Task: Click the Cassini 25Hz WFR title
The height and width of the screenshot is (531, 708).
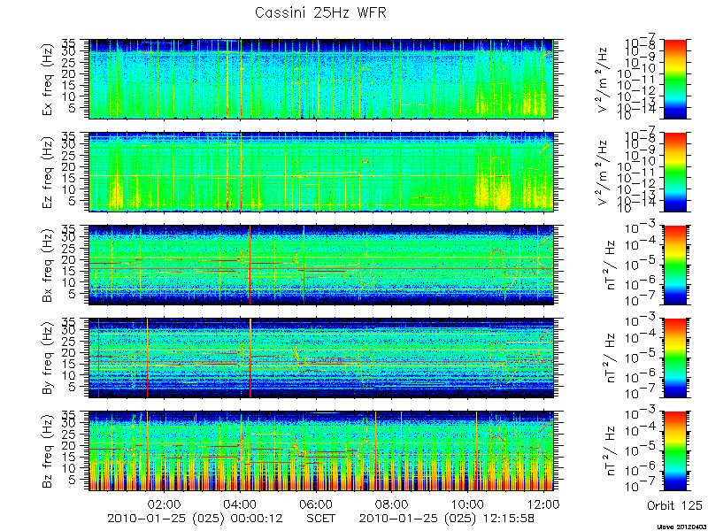Action: (x=320, y=12)
